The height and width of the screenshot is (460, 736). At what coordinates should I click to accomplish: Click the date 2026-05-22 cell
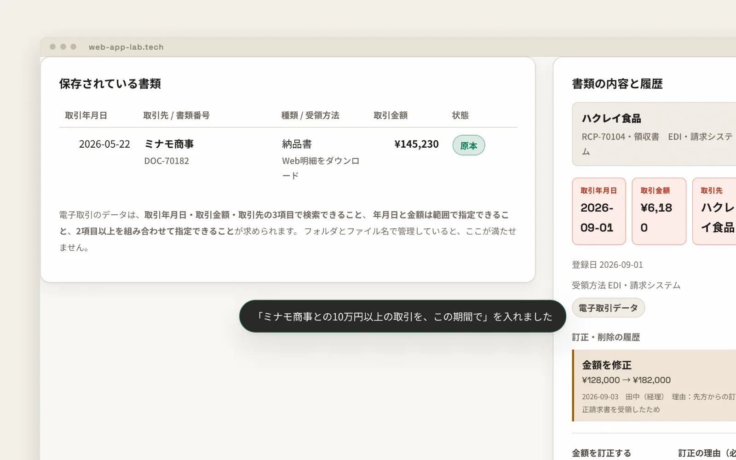click(x=104, y=144)
